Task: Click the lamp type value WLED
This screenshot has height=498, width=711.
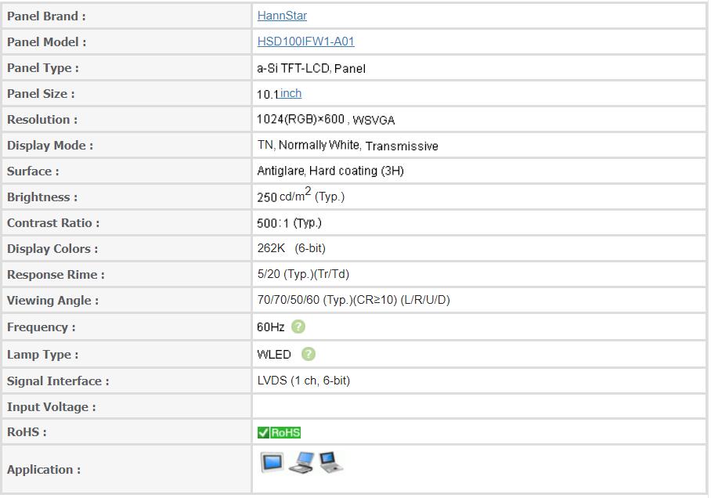Action: [x=274, y=354]
